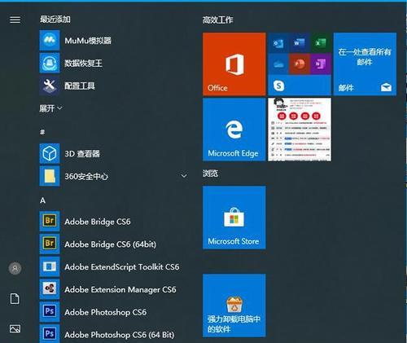Click the 浏览 group title
The image size is (407, 343).
(x=210, y=174)
